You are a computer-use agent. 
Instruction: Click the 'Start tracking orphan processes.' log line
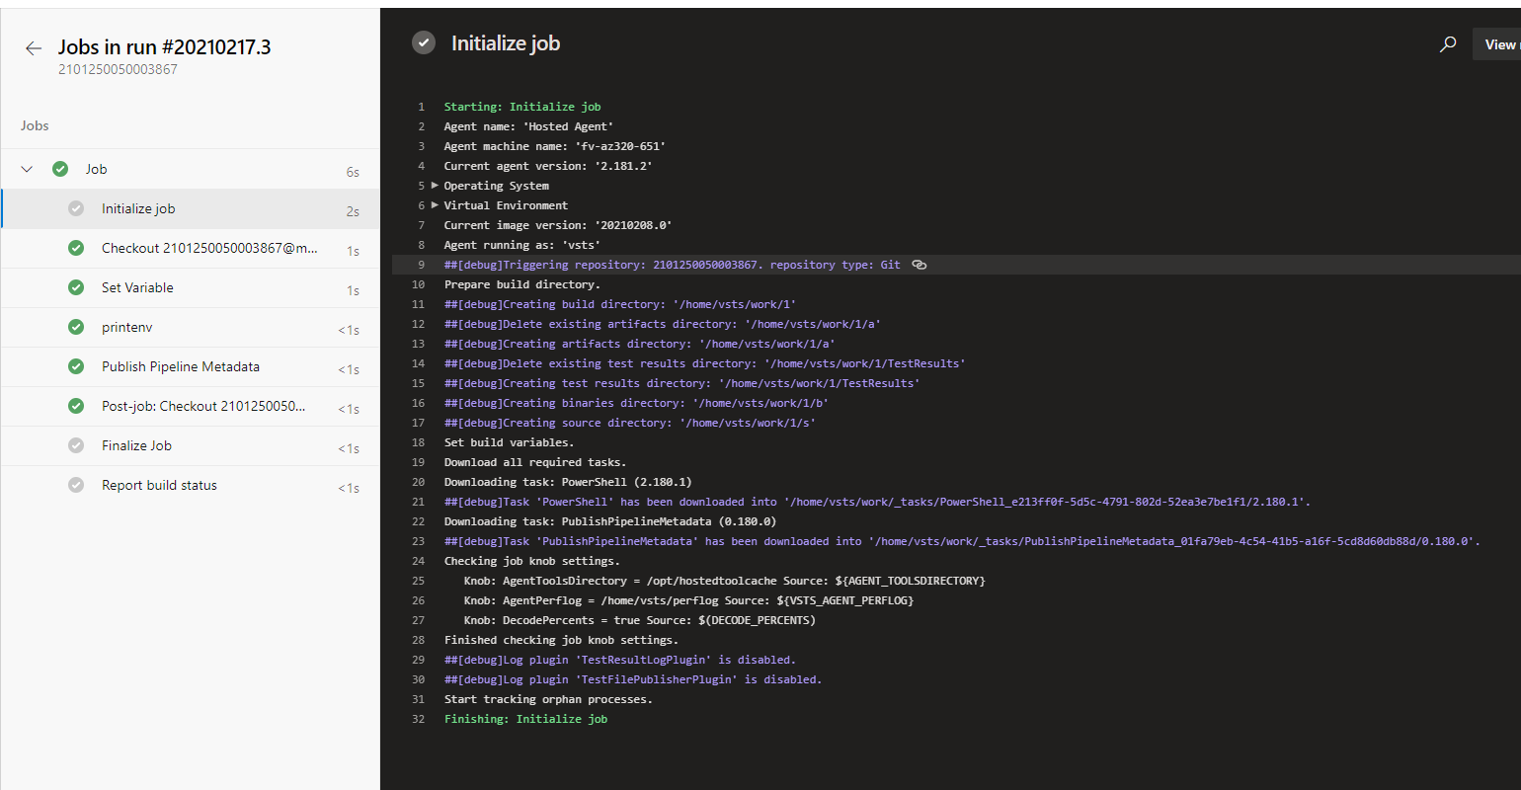click(548, 699)
